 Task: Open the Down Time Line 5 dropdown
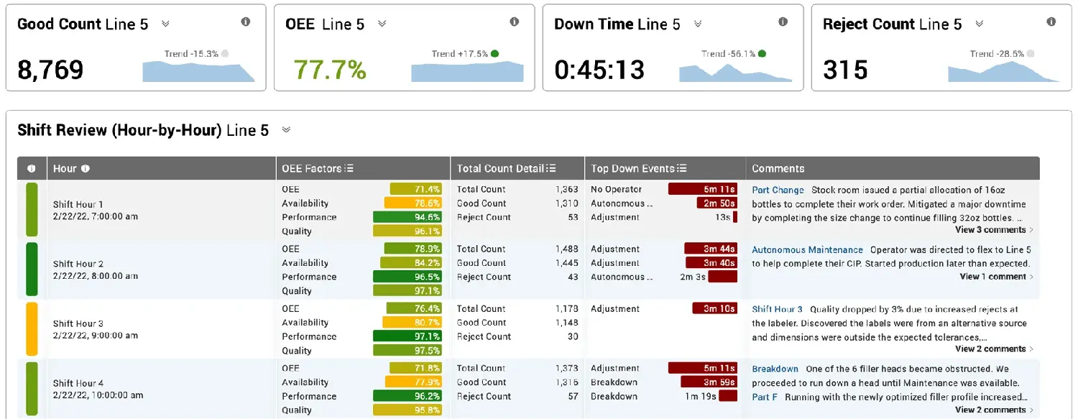(697, 24)
